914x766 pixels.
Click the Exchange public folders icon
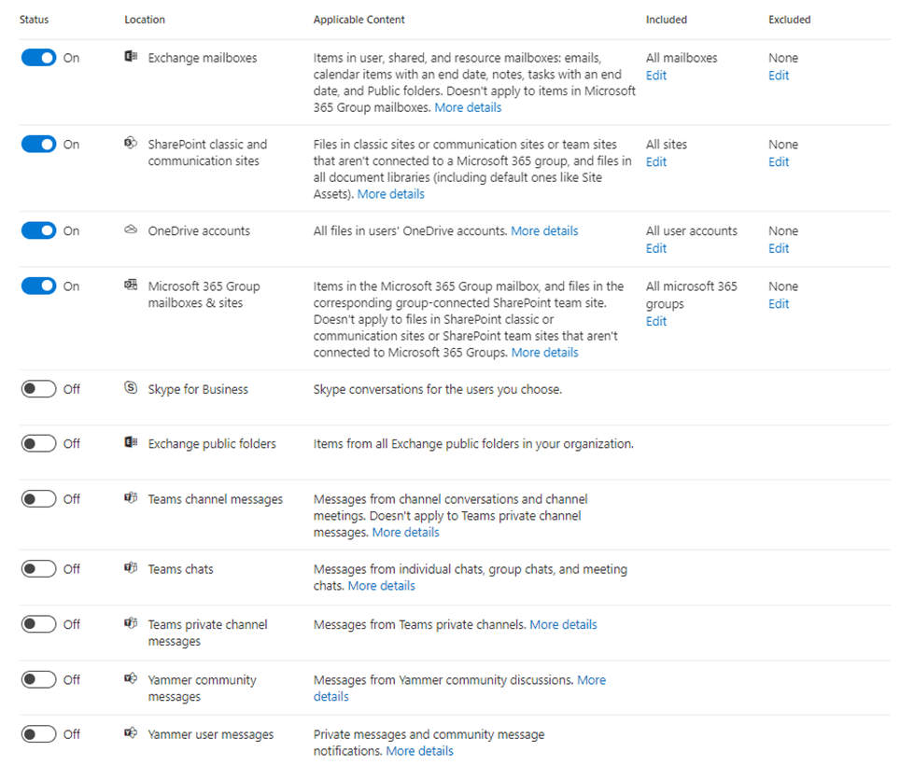131,443
